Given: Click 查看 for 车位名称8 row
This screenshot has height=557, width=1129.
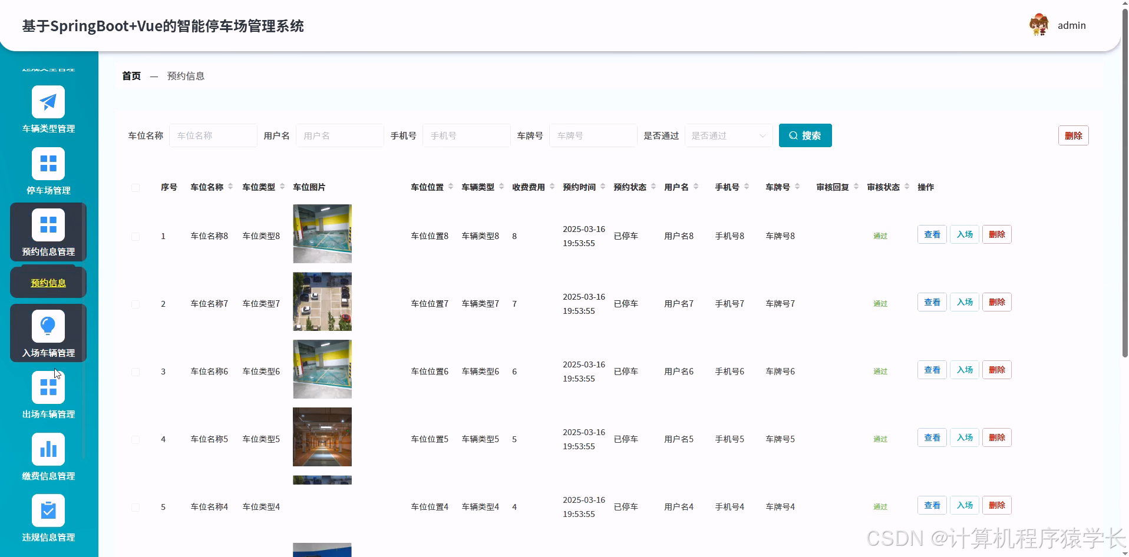Looking at the screenshot, I should tap(932, 234).
